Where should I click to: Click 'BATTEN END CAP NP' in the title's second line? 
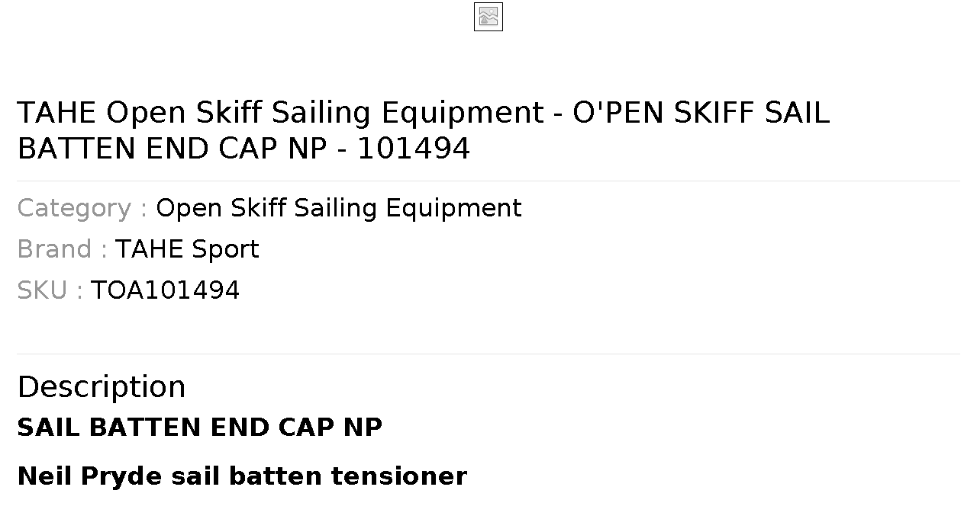[x=173, y=149]
